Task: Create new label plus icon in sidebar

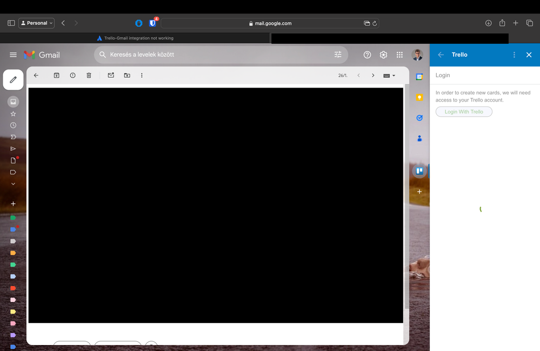Action: (13, 204)
